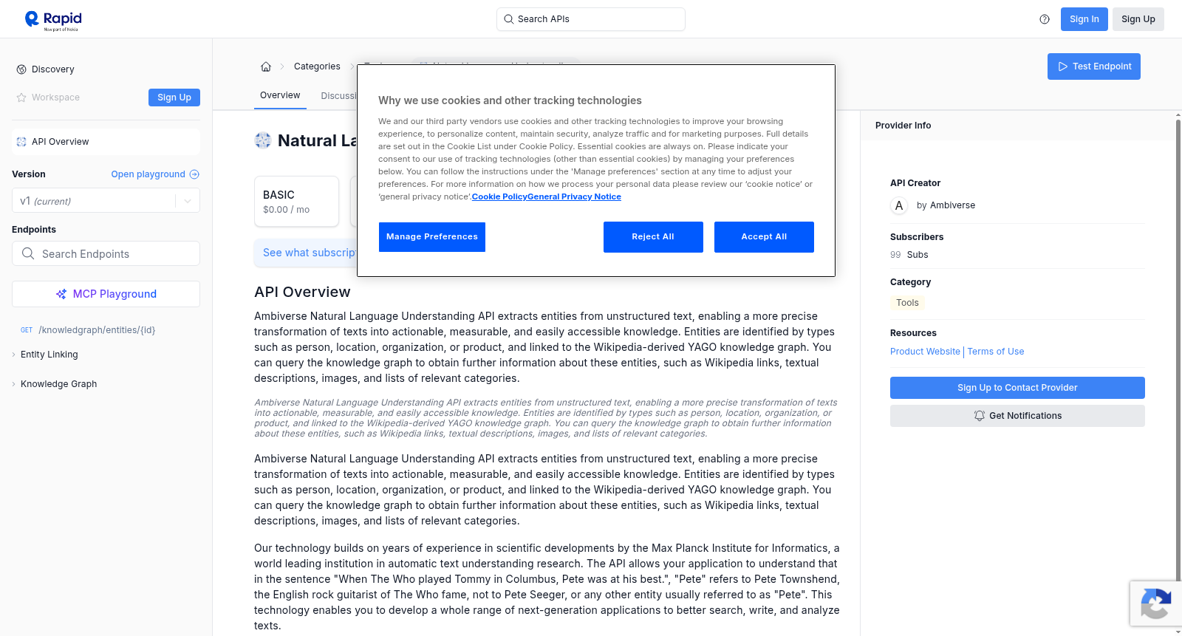Click the home breadcrumb icon
Screen dimensions: 1182x636
point(266,66)
